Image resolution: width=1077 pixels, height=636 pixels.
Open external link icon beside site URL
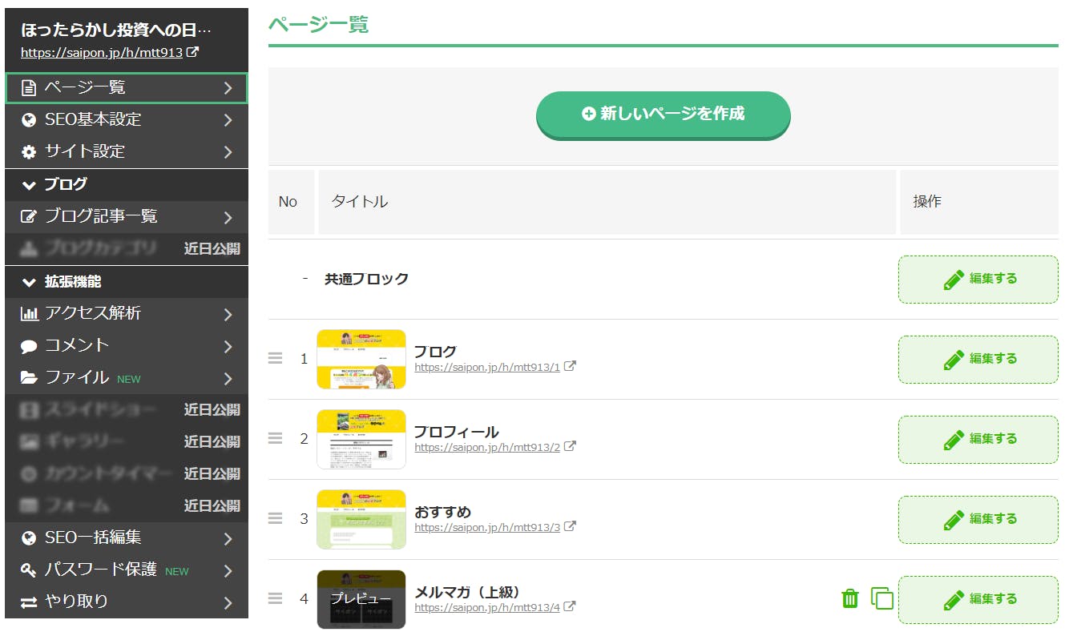click(193, 53)
